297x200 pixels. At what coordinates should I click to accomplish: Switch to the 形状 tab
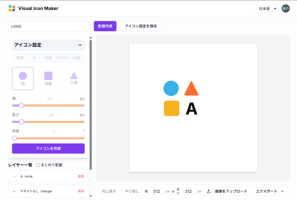coord(20,58)
